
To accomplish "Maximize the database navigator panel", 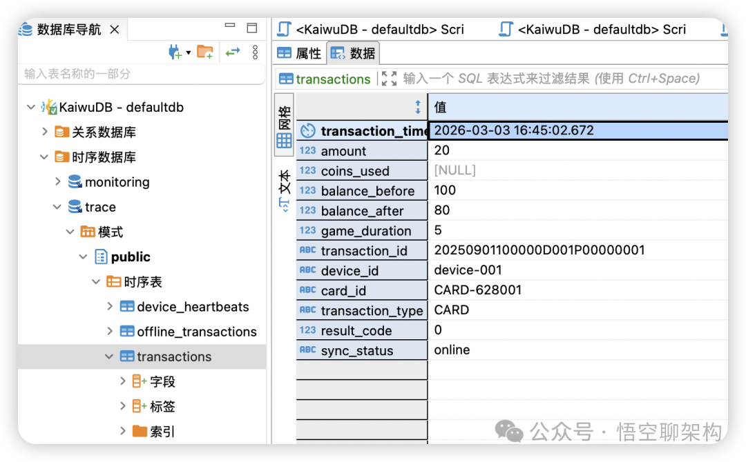I will [x=252, y=28].
